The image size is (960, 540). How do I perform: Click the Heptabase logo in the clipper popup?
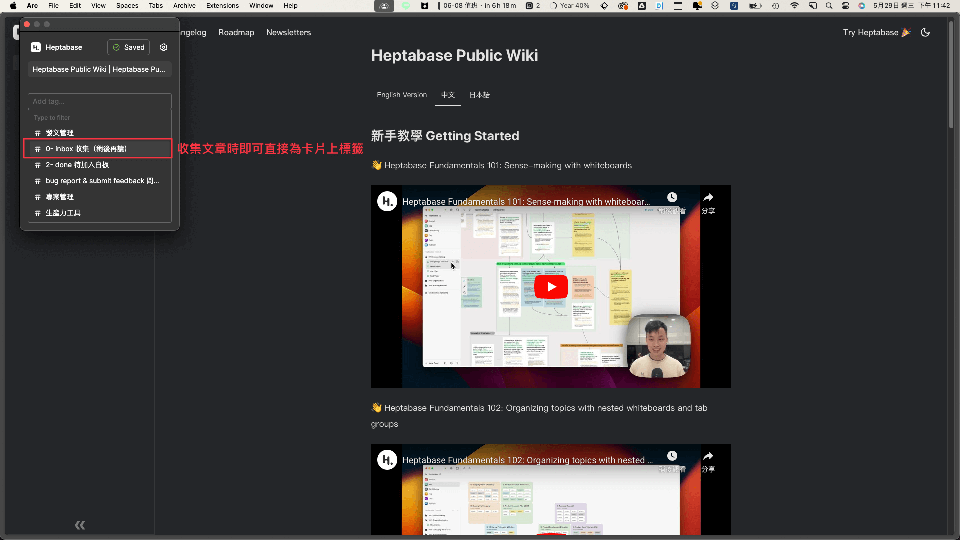coord(35,47)
